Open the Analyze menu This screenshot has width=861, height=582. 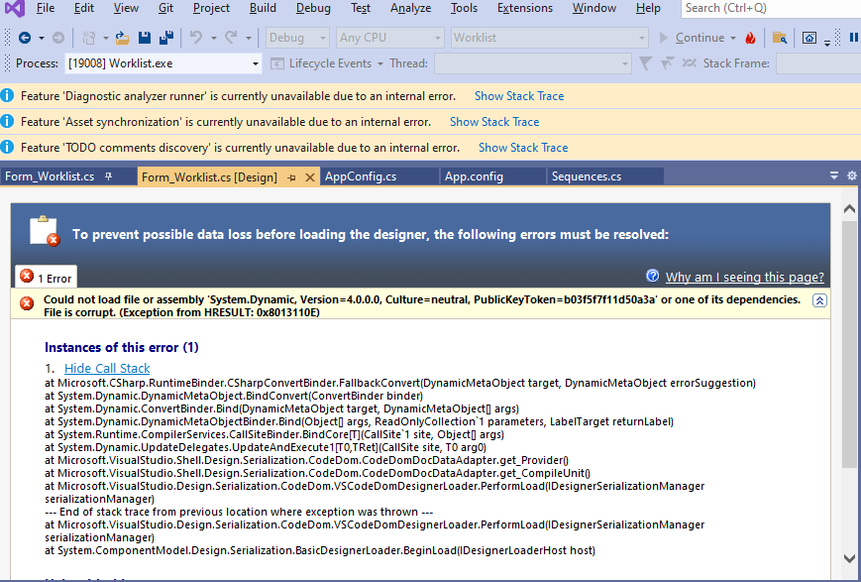pos(410,8)
